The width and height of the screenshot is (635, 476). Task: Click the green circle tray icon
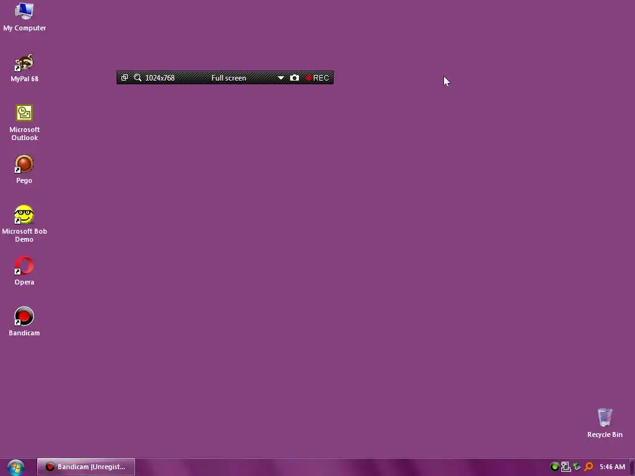(555, 467)
